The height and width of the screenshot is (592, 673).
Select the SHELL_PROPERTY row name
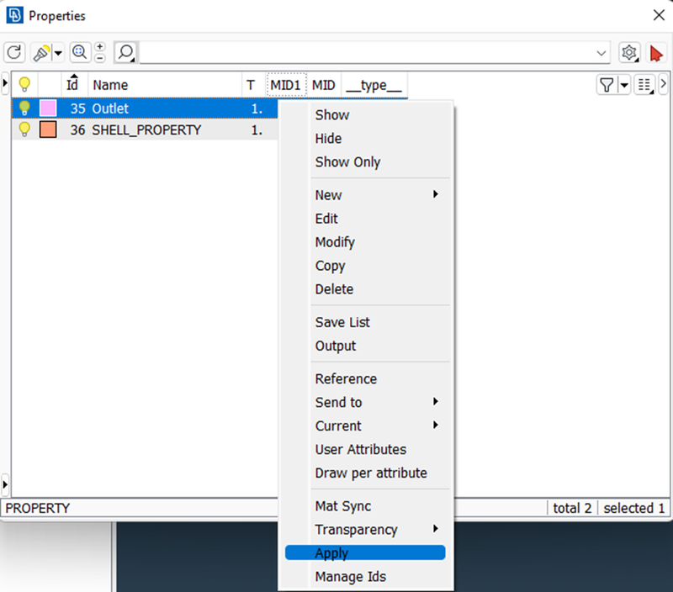click(146, 130)
